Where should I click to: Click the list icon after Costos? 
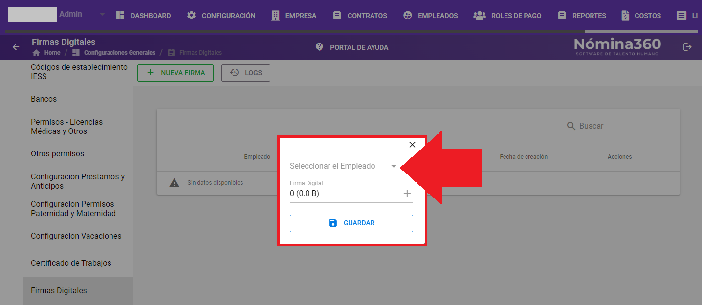tap(681, 16)
